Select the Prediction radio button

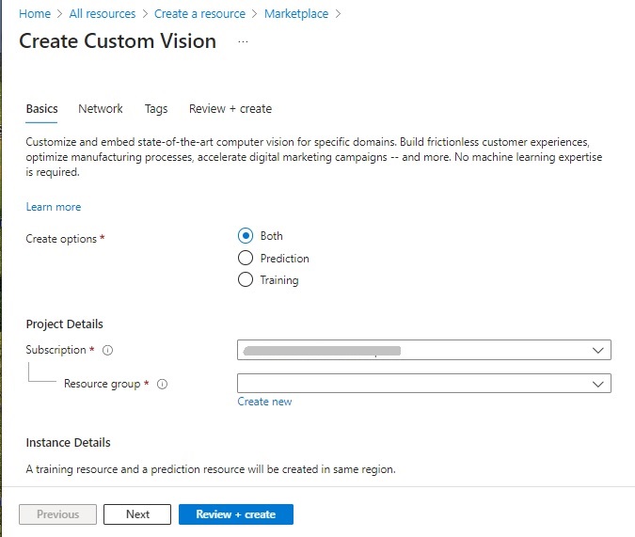(x=246, y=258)
